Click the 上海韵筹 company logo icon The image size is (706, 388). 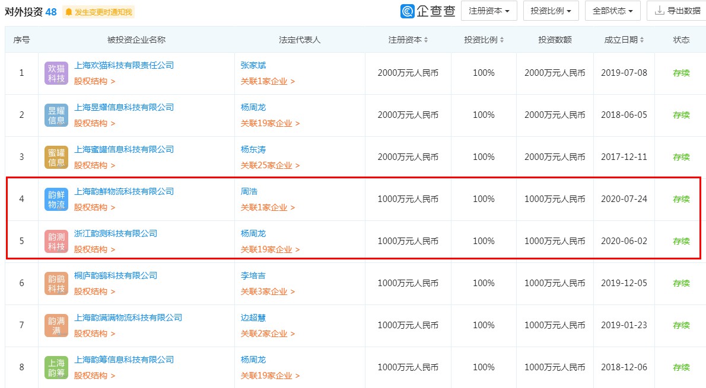(x=56, y=367)
